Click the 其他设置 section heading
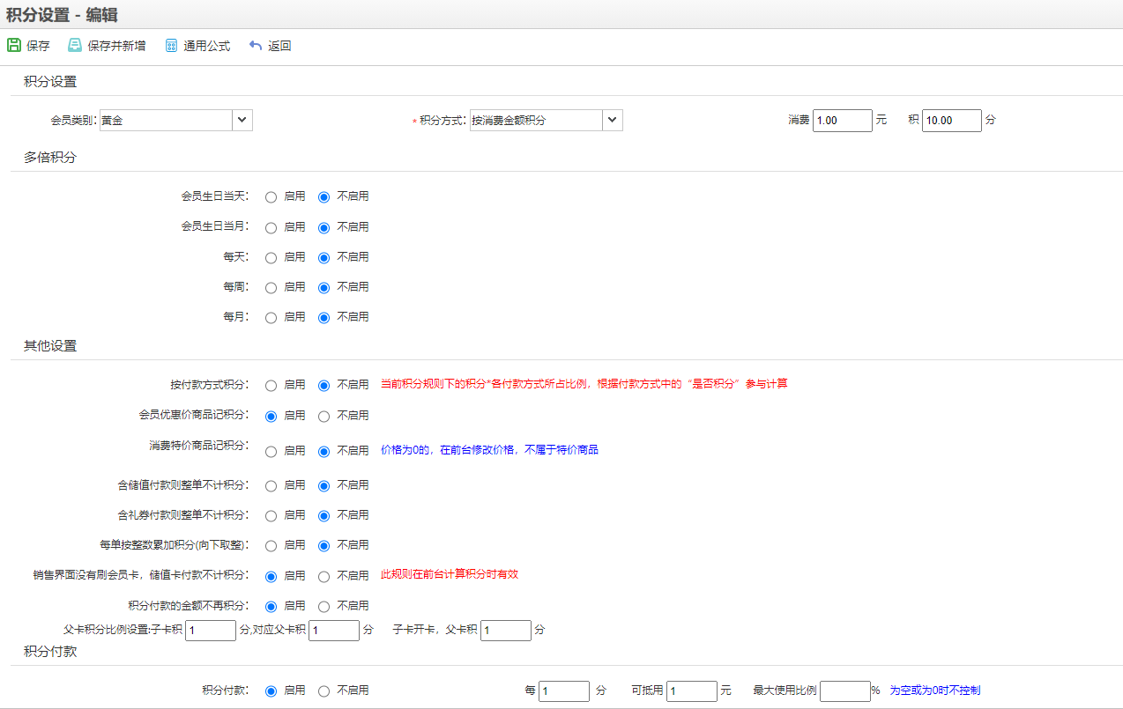The image size is (1123, 709). (x=50, y=346)
